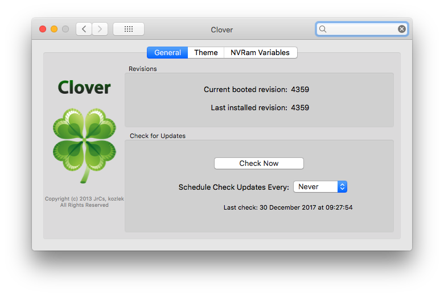Click the Check Now button
The image size is (444, 296).
tap(259, 164)
